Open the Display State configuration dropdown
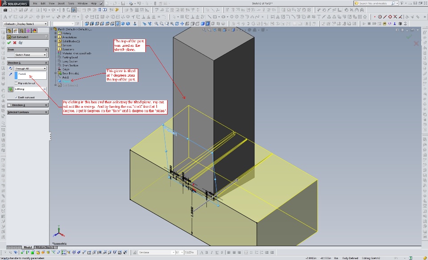Image resolution: width=428 pixels, height=260 pixels. pyautogui.click(x=25, y=24)
